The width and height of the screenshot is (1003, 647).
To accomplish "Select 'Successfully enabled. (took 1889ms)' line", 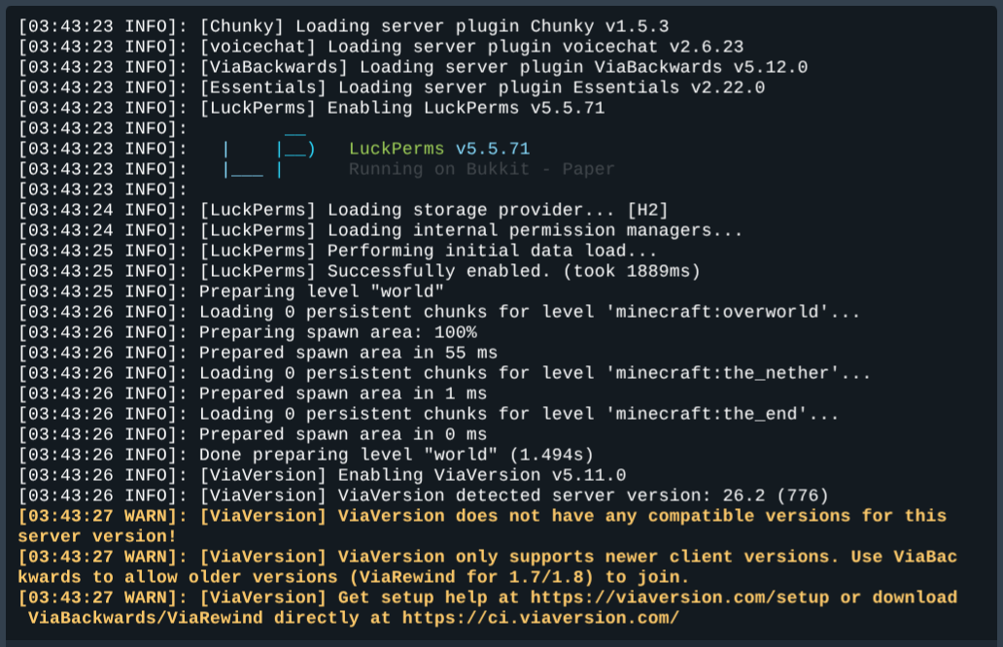I will pyautogui.click(x=360, y=272).
